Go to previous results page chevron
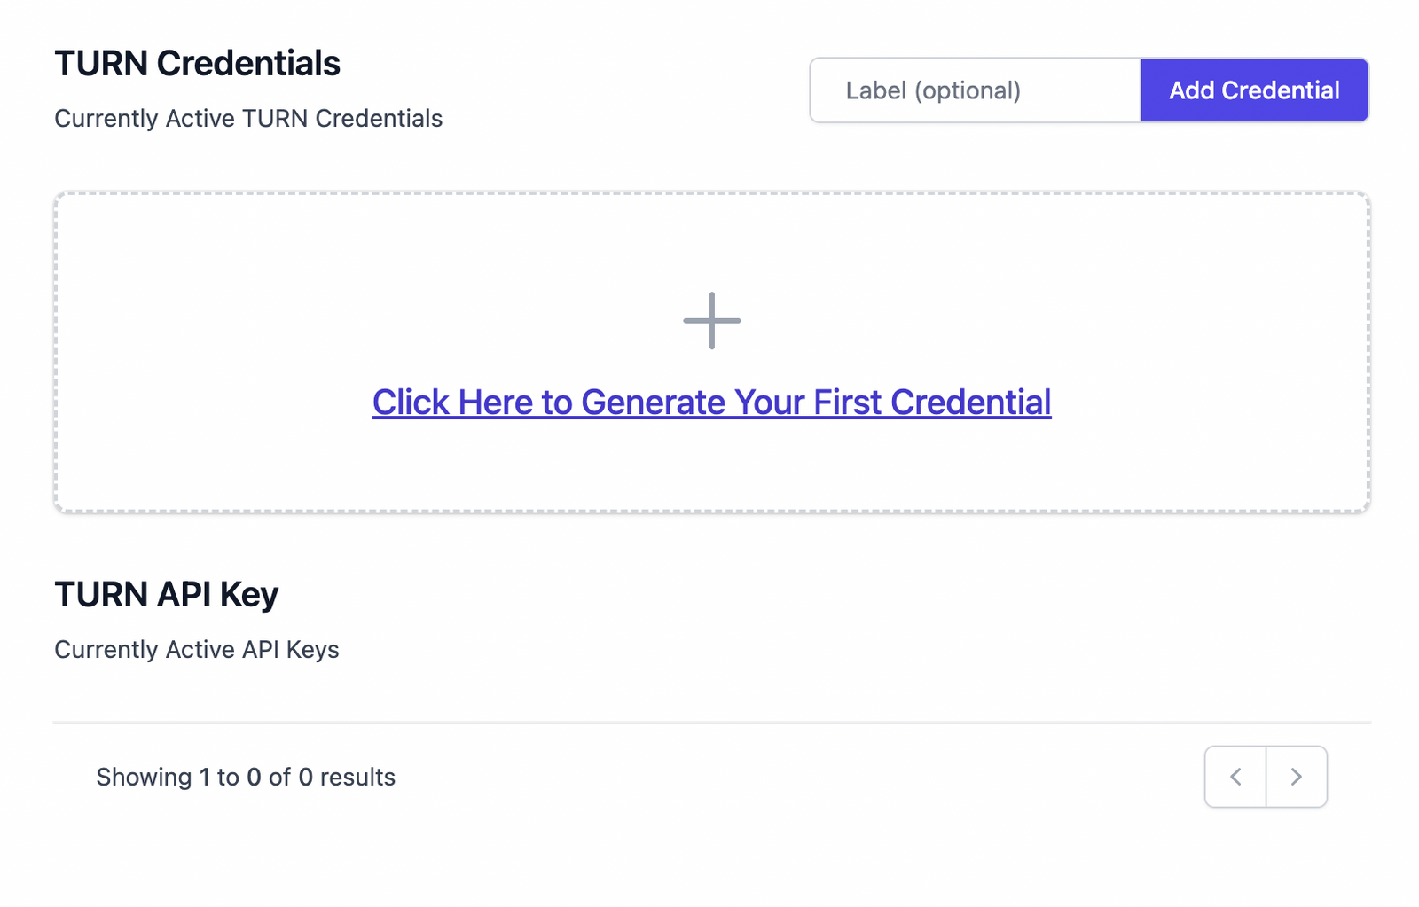The width and height of the screenshot is (1419, 907). 1235,777
